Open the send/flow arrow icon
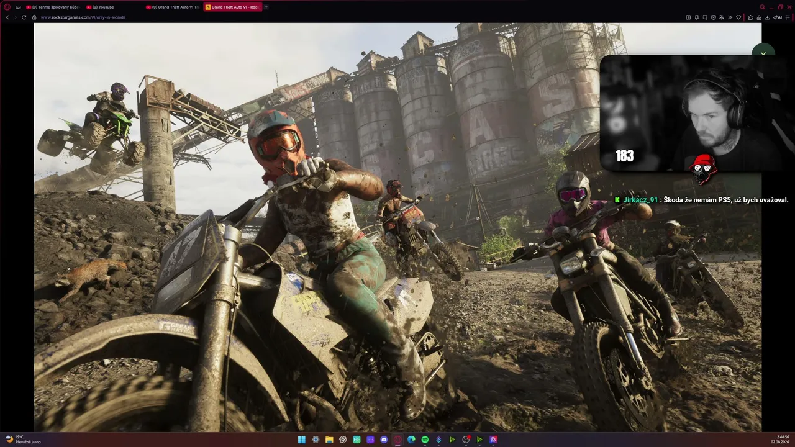The width and height of the screenshot is (795, 447). pyautogui.click(x=730, y=17)
